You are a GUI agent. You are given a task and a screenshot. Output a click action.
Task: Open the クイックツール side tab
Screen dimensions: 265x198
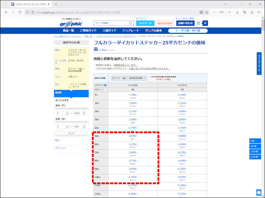259,63
